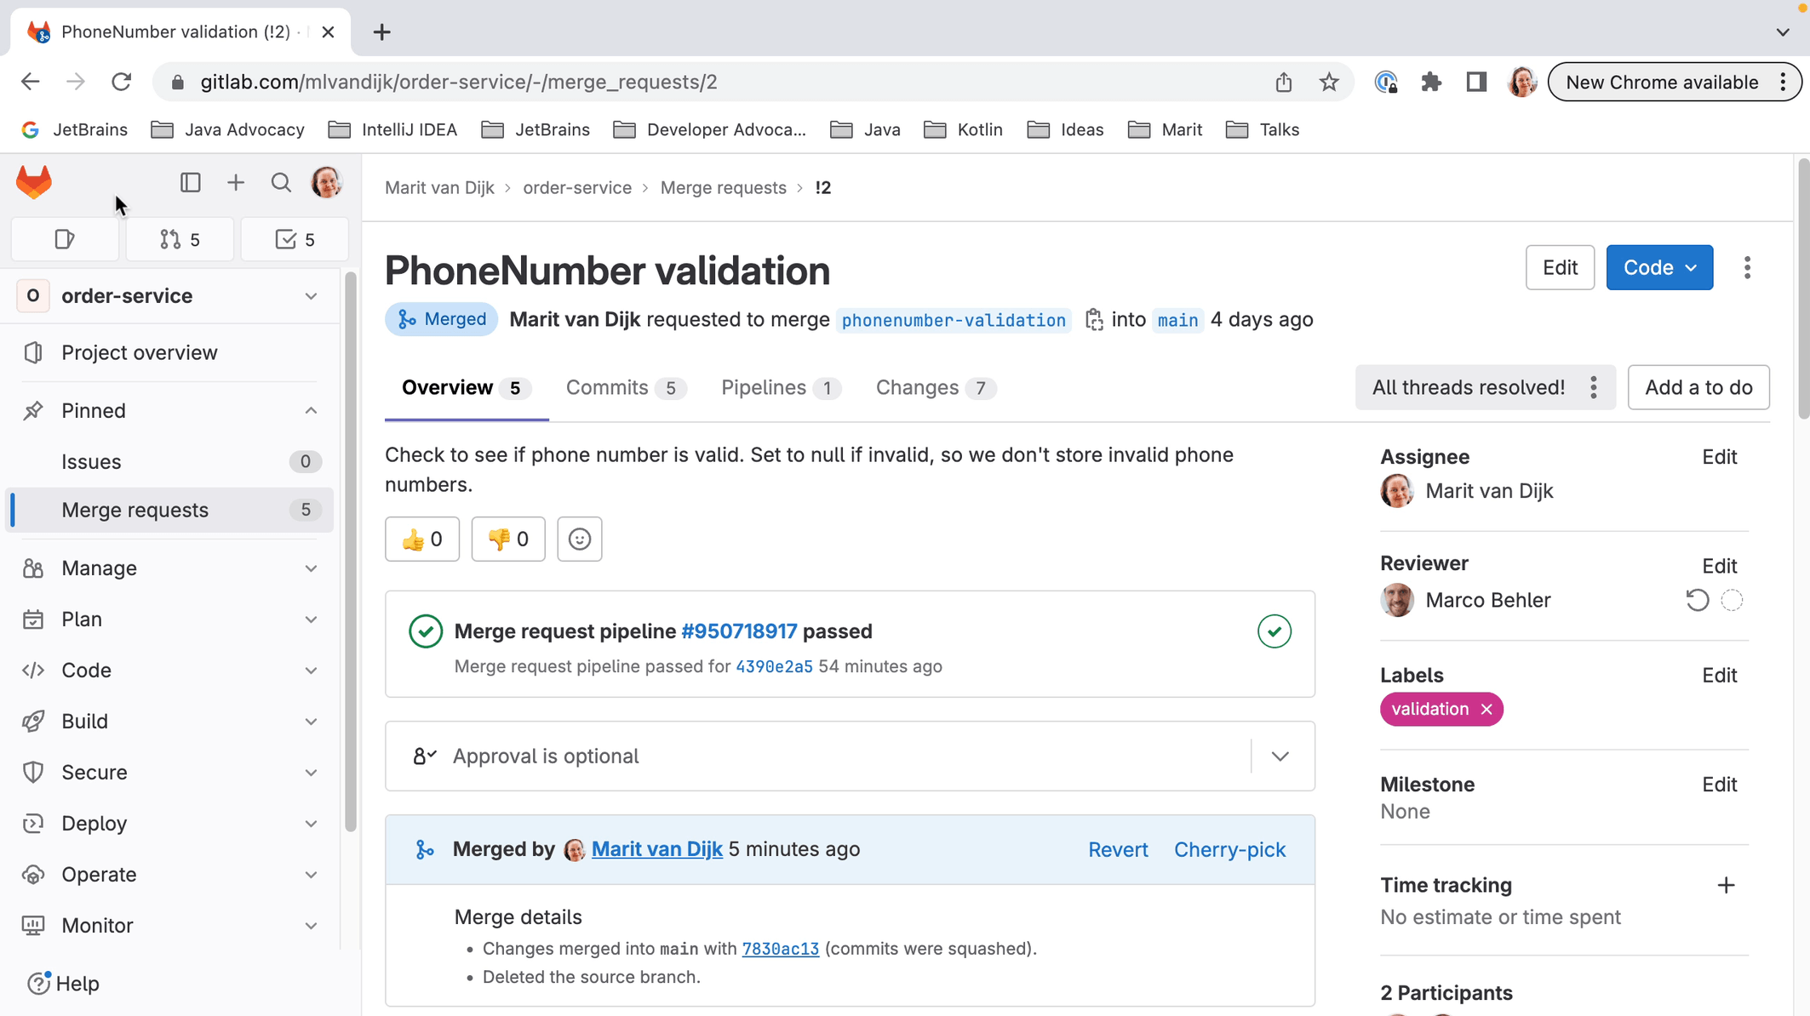Open the GitLab search icon
This screenshot has width=1810, height=1016.
click(x=281, y=183)
